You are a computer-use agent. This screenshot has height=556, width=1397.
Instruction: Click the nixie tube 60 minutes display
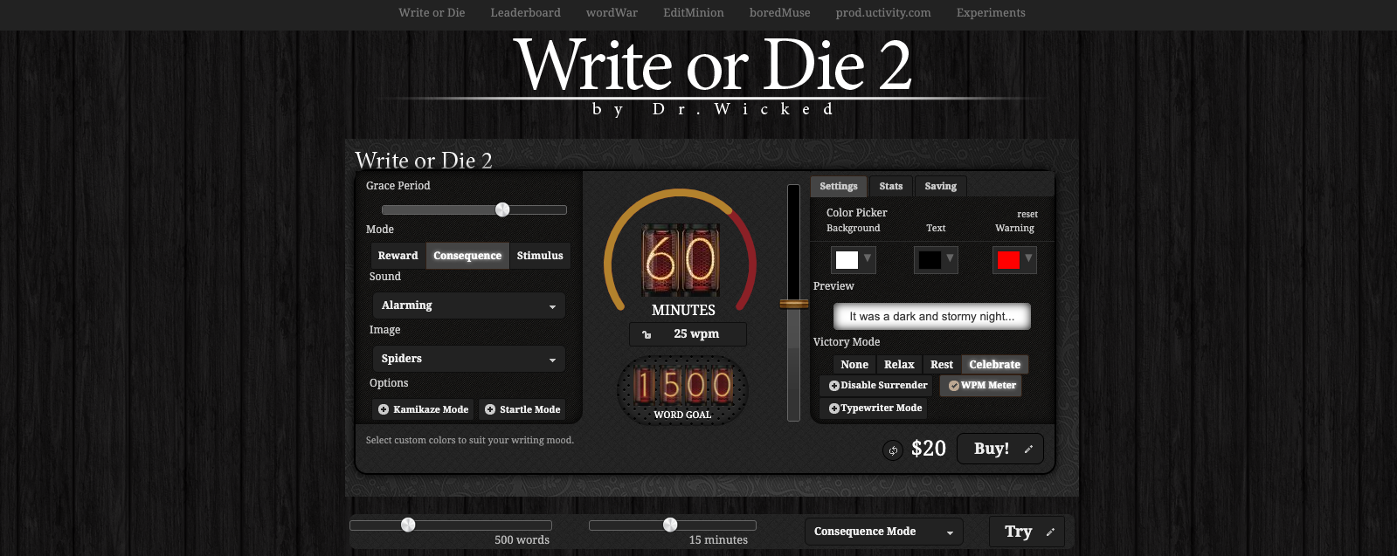point(681,260)
